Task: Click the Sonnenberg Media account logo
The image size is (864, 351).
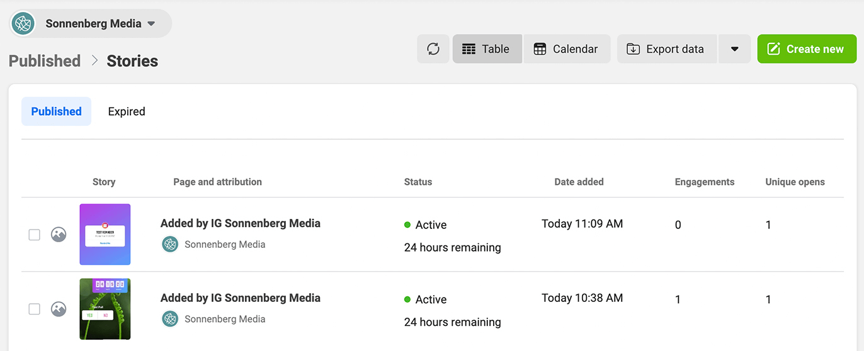Action: [x=23, y=24]
